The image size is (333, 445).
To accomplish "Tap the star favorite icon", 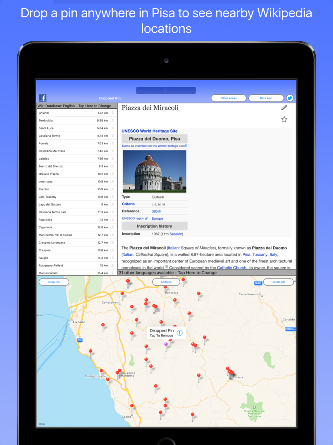I will point(284,119).
